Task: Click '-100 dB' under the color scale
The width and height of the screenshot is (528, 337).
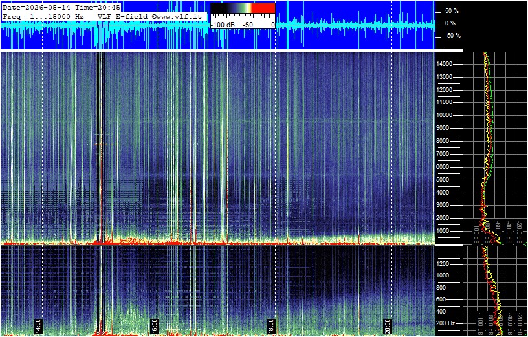Action: point(223,25)
